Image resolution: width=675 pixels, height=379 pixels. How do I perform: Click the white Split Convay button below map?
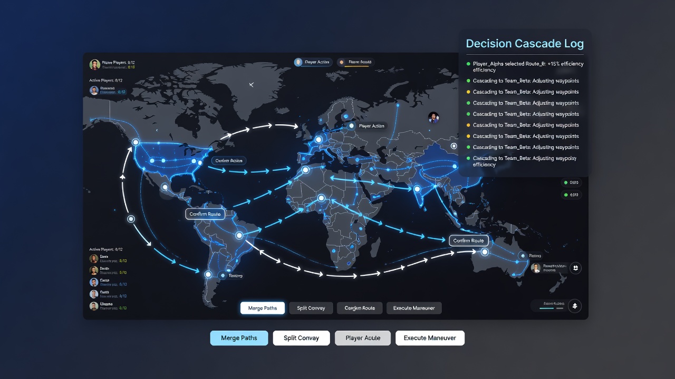pos(301,338)
